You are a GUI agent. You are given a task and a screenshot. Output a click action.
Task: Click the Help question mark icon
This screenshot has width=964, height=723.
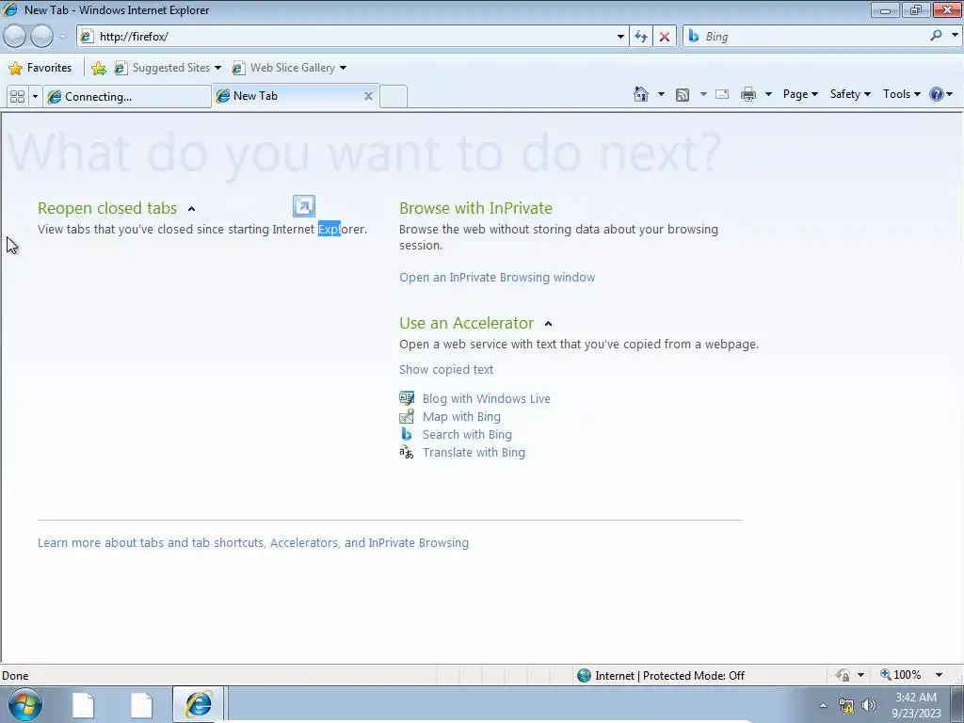point(936,94)
